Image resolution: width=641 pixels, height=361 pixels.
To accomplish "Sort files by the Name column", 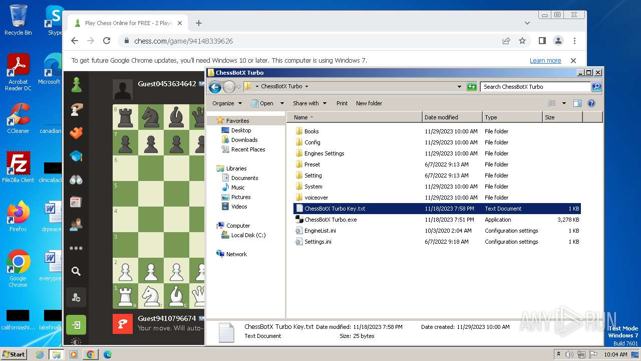I will (x=355, y=117).
